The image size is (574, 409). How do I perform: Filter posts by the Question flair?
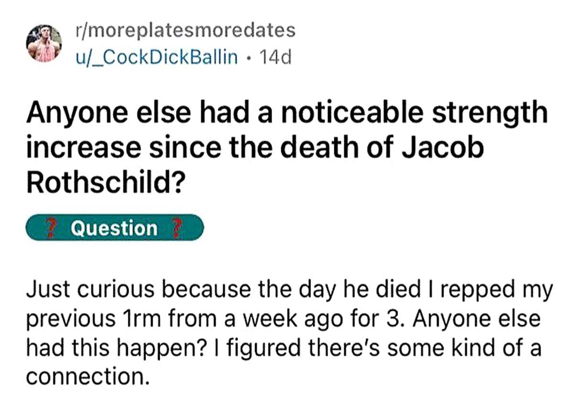[115, 228]
